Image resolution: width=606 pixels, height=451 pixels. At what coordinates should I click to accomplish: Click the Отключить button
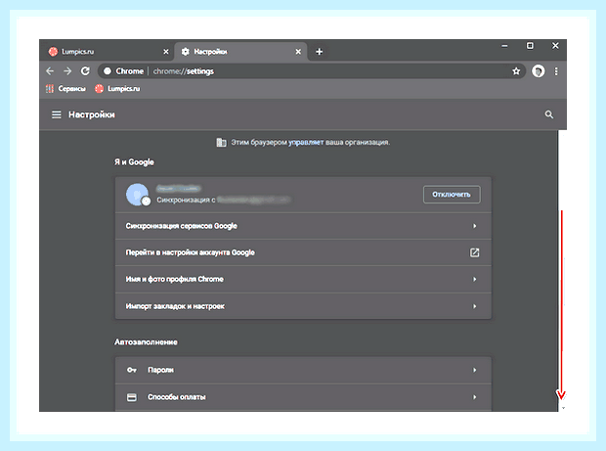452,194
